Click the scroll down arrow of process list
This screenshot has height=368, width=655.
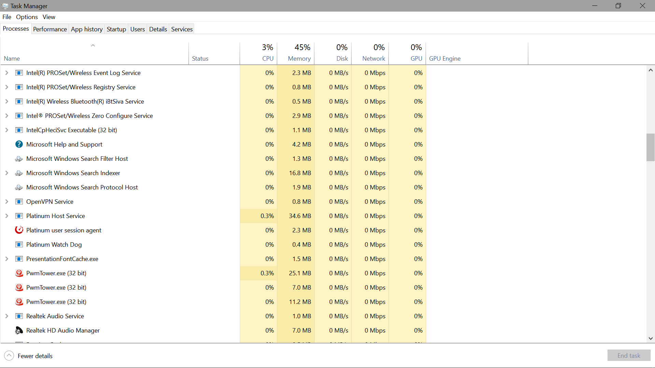coord(651,338)
